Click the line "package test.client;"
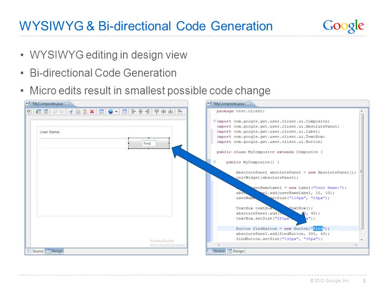The width and height of the screenshot is (385, 289). (241, 111)
